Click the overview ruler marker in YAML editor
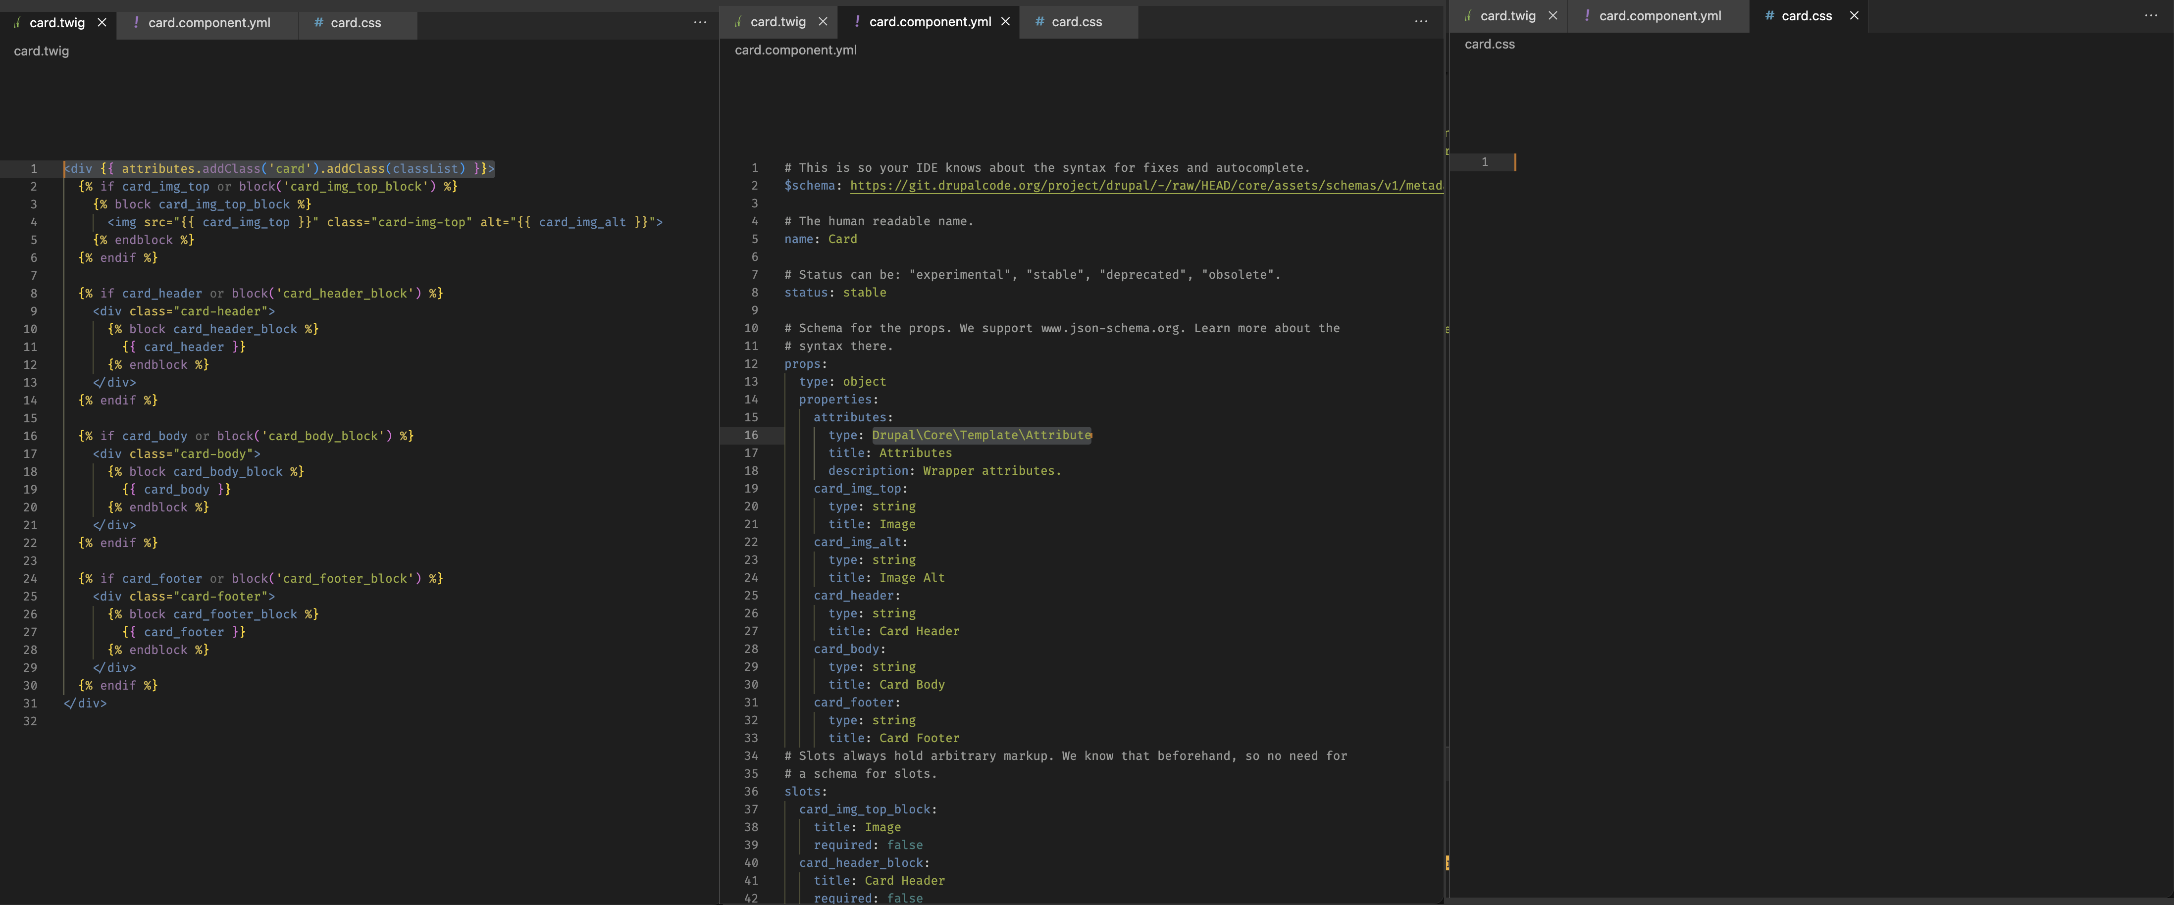 1447,863
